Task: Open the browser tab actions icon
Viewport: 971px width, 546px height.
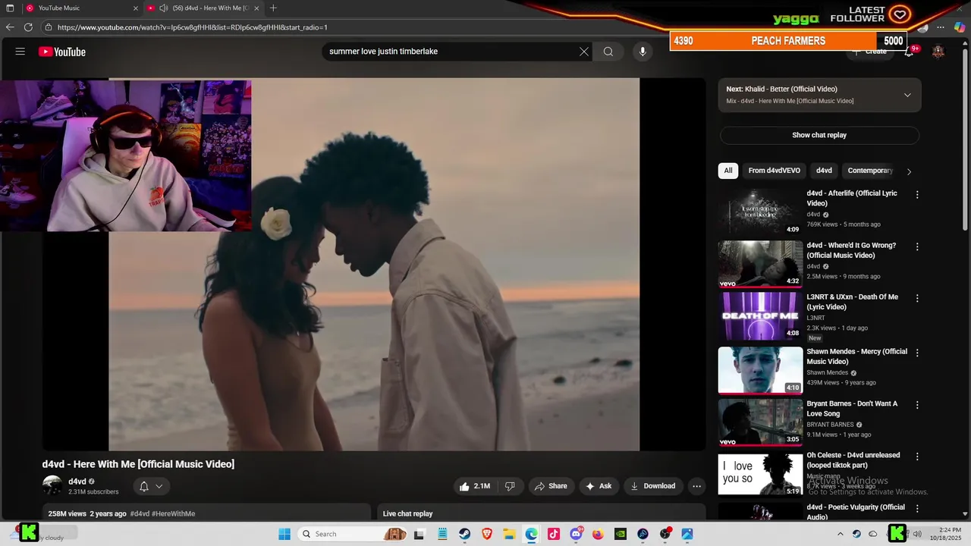Action: (x=10, y=8)
